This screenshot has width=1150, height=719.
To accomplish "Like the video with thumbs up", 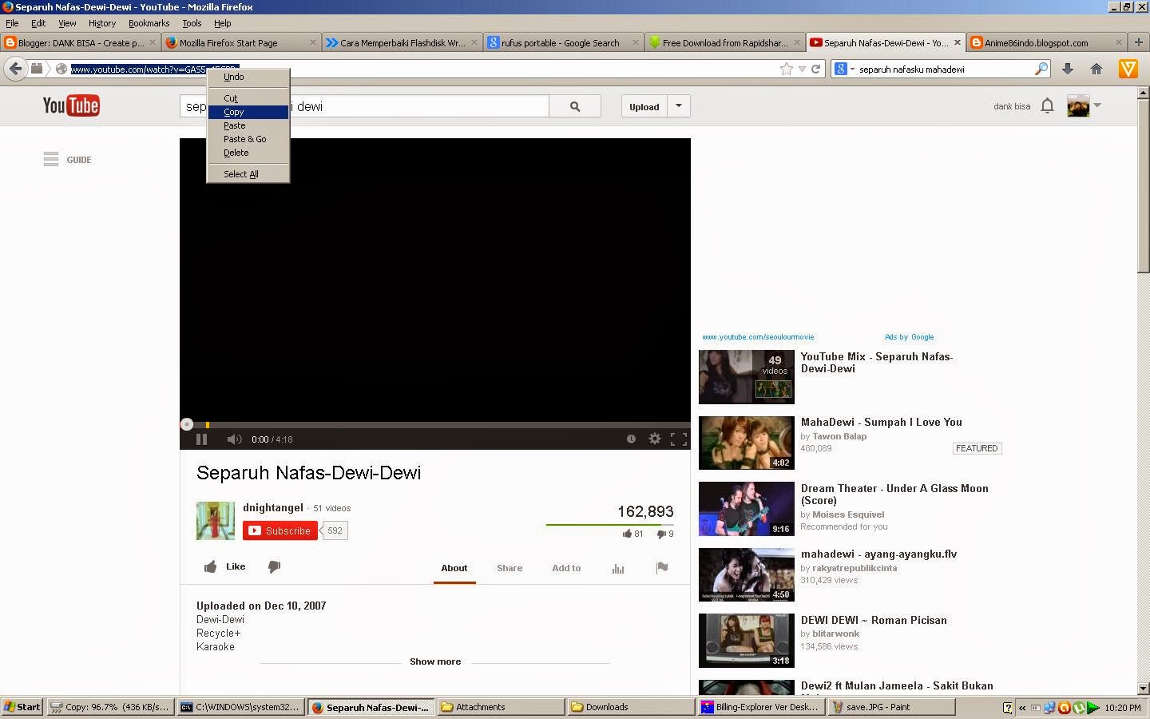I will pyautogui.click(x=210, y=566).
